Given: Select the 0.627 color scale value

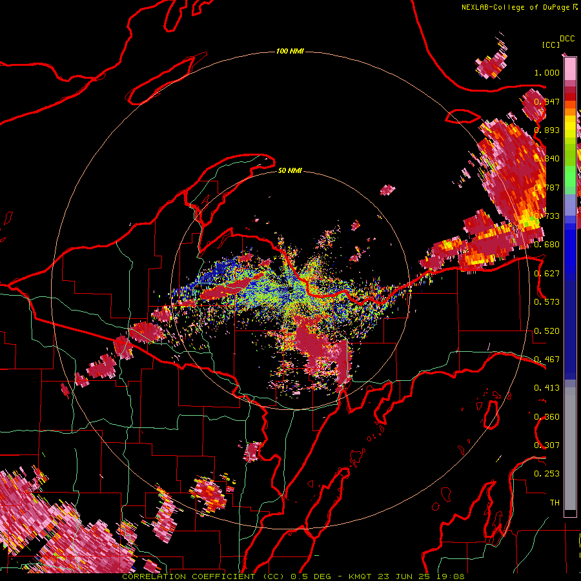Looking at the screenshot, I should (x=547, y=274).
